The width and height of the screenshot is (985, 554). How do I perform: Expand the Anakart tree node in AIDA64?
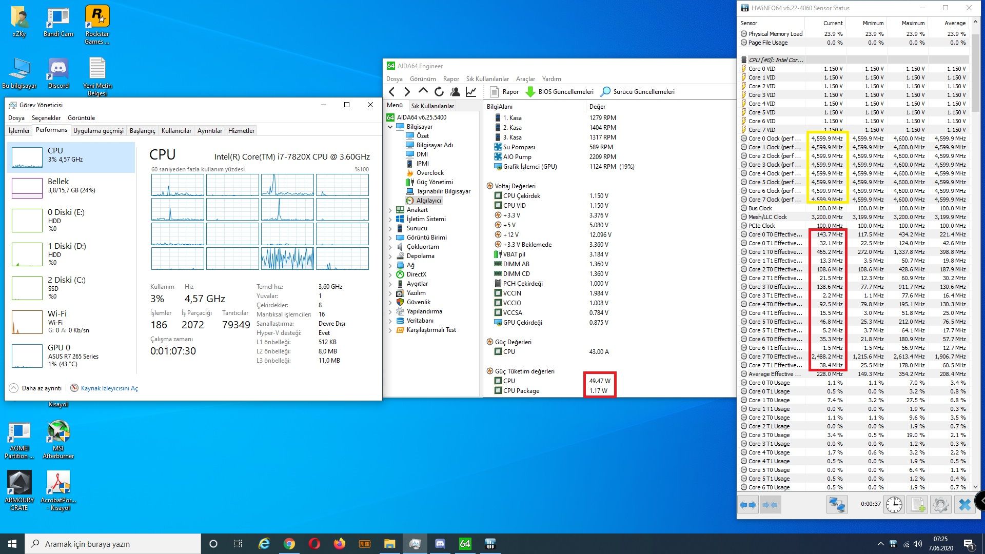tap(391, 209)
